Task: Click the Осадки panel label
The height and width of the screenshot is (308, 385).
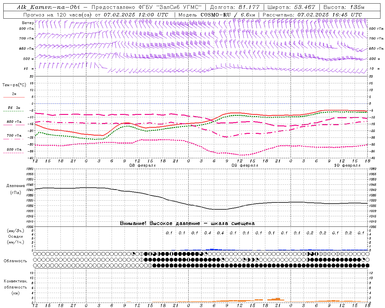Action: (x=16, y=236)
